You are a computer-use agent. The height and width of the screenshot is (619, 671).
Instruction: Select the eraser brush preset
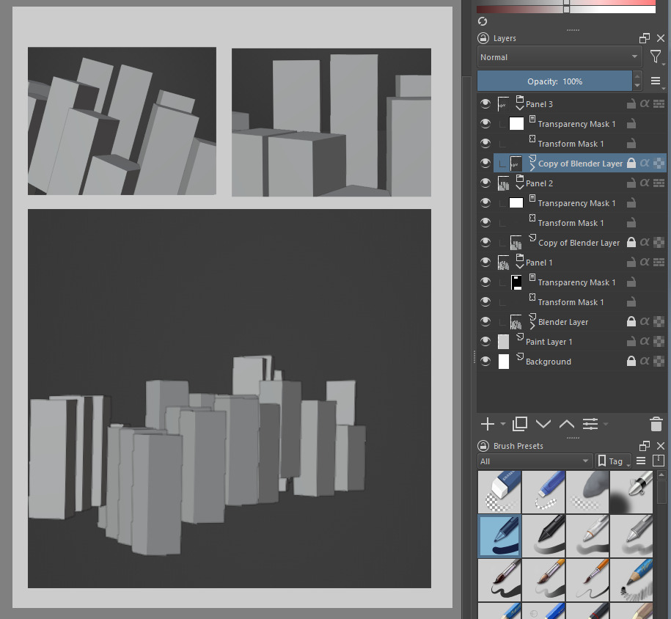pos(499,492)
